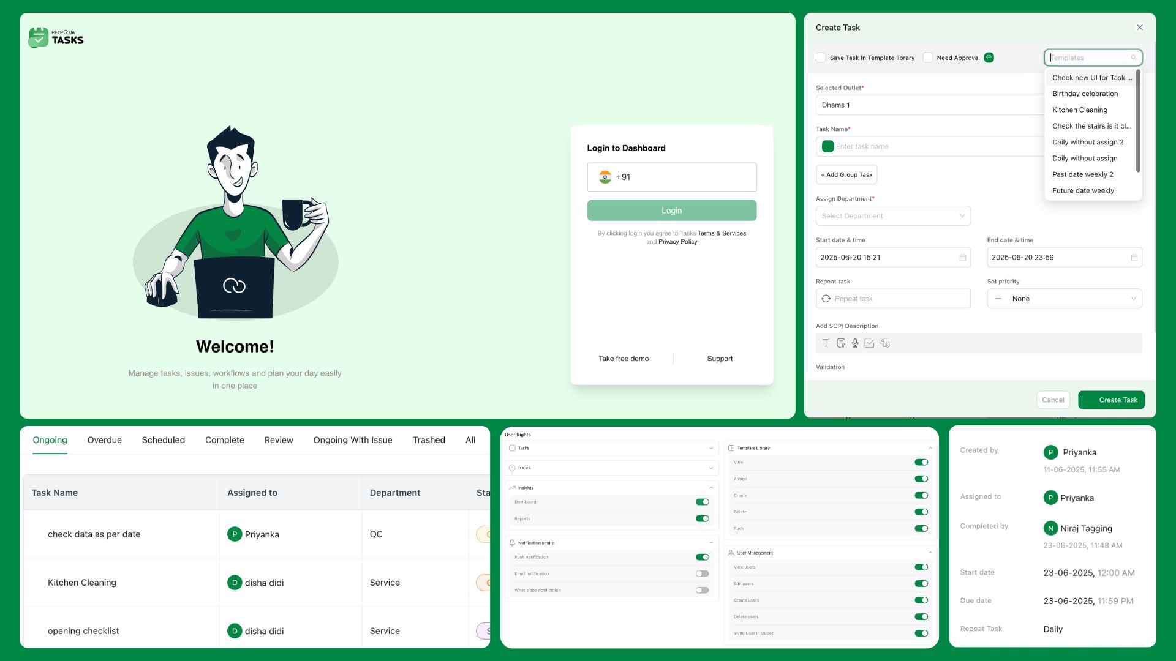Switch to the Overdue tab

(104, 440)
